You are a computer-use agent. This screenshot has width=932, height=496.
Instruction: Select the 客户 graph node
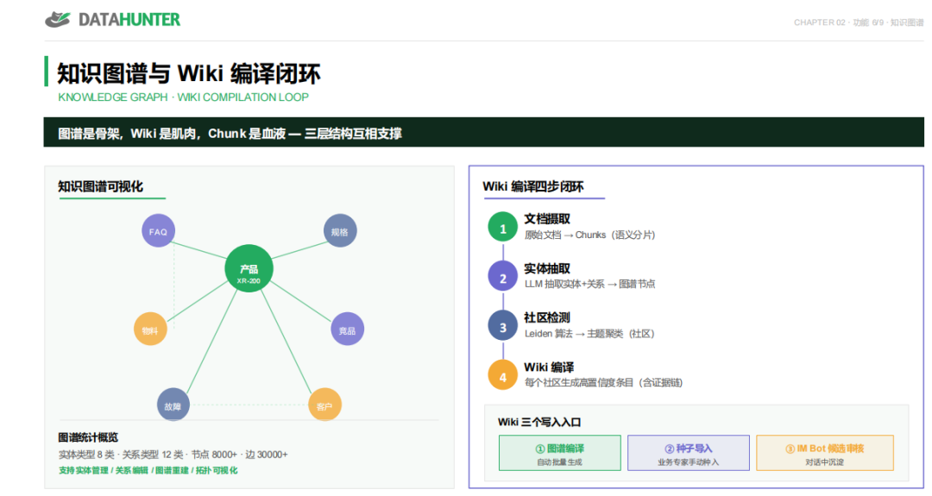pos(324,405)
